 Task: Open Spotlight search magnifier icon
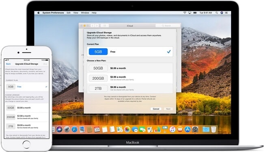tap(217, 13)
